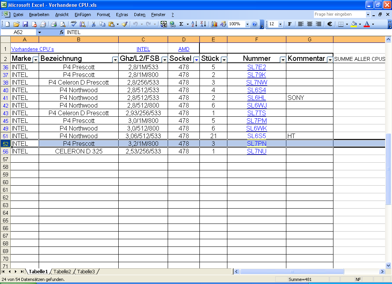This screenshot has height=284, width=392.
Task: Expand the zoom 100% dropdown
Action: click(247, 24)
